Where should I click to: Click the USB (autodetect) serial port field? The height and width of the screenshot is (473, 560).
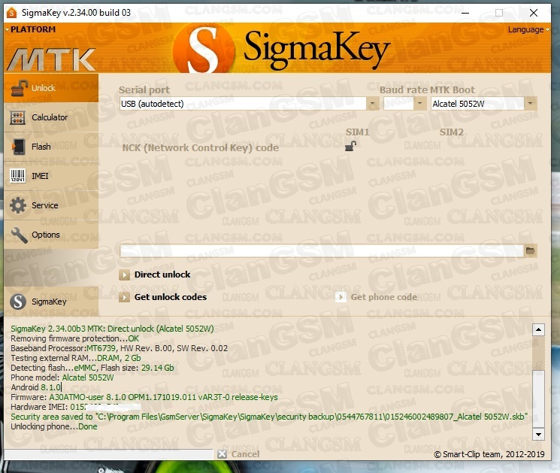[x=243, y=104]
